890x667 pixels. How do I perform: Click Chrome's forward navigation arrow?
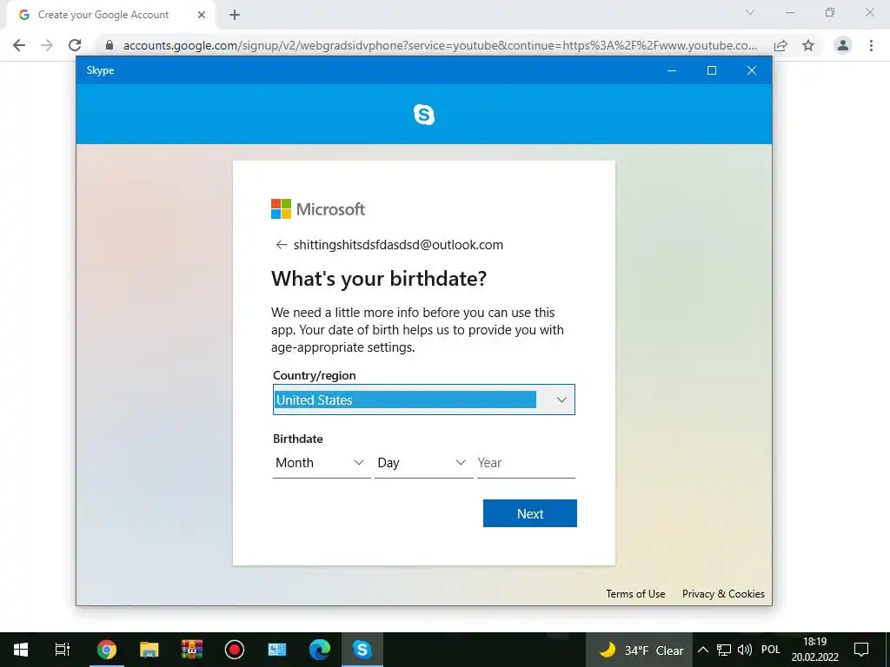[x=47, y=45]
